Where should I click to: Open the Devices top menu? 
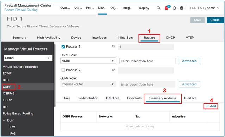click(102, 8)
